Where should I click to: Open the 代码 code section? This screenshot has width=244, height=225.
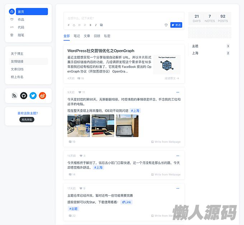pyautogui.click(x=21, y=28)
